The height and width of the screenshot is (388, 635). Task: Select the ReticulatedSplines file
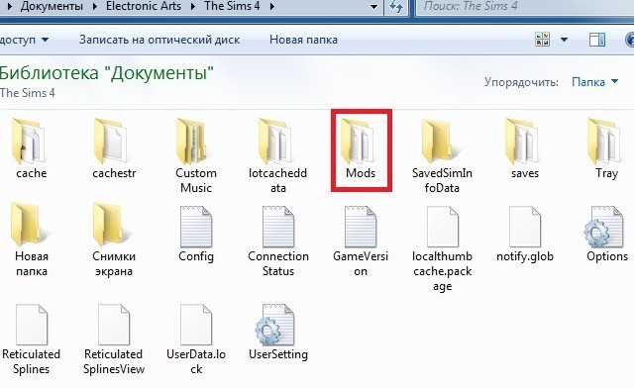coord(31,339)
